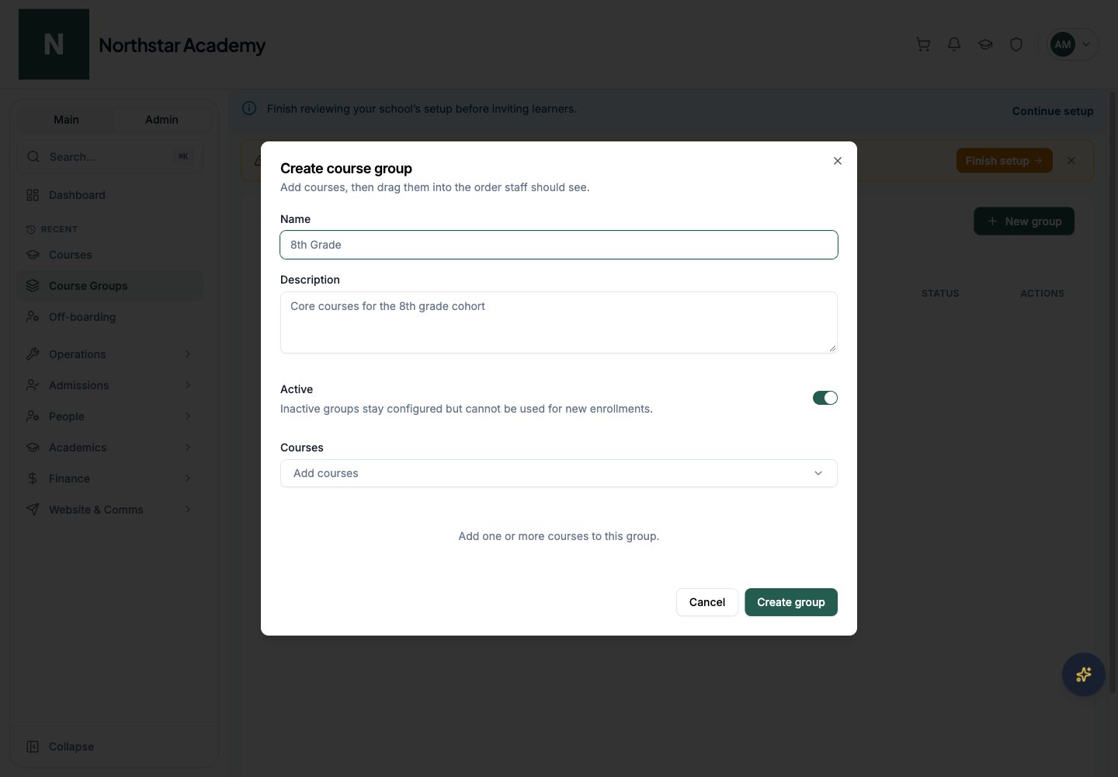This screenshot has height=777, width=1118.
Task: Click the Course Groups layers icon
Action: (x=33, y=286)
